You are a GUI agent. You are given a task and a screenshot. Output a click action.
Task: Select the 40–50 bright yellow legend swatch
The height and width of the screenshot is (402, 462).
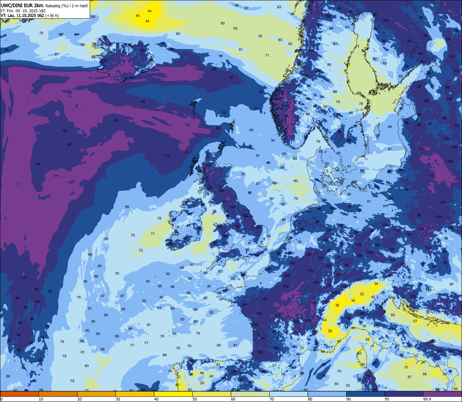(173, 394)
